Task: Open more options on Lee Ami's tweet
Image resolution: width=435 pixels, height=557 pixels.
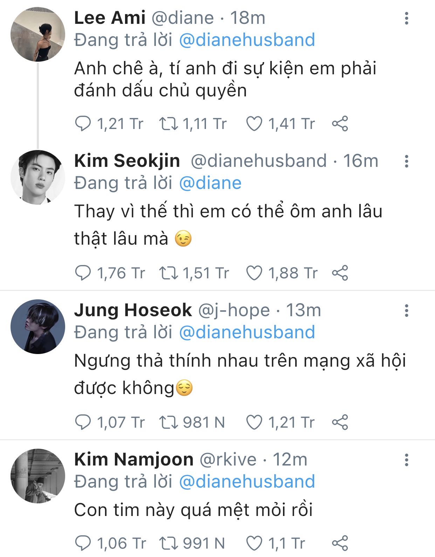Action: pyautogui.click(x=406, y=18)
